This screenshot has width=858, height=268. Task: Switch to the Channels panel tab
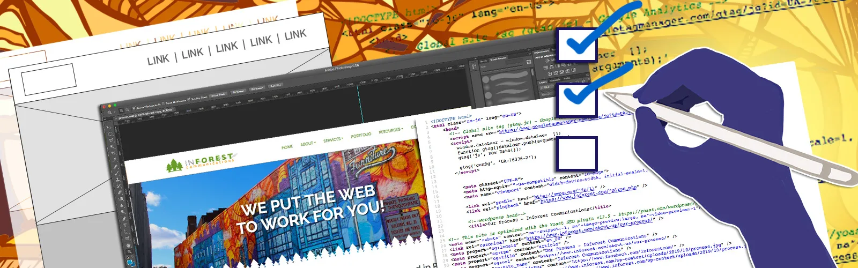[555, 80]
